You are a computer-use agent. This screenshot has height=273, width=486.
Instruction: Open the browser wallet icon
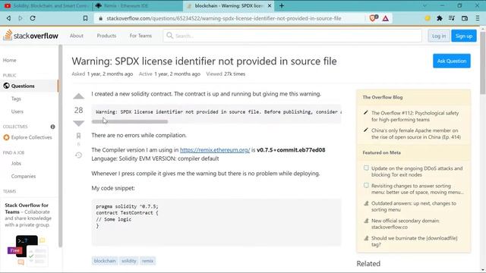click(x=464, y=18)
